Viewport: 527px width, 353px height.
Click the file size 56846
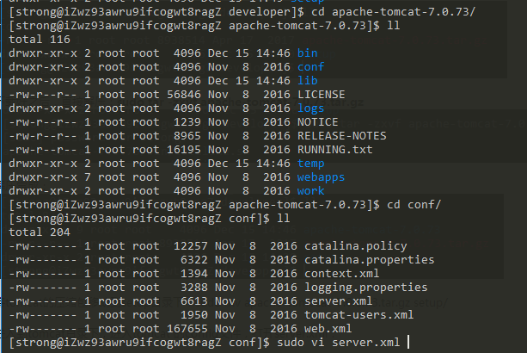pos(184,95)
